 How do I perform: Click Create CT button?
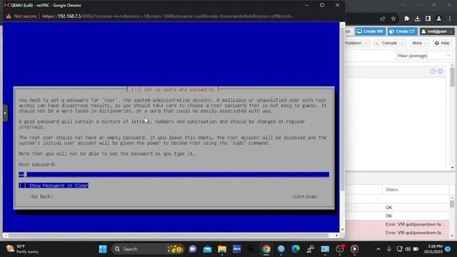[x=403, y=31]
